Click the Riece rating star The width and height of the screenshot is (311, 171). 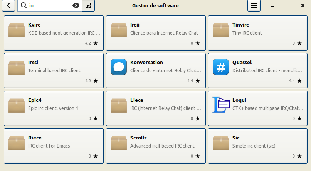(96, 156)
